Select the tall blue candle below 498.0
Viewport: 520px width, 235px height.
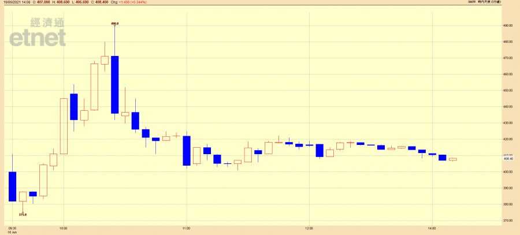tap(115, 84)
